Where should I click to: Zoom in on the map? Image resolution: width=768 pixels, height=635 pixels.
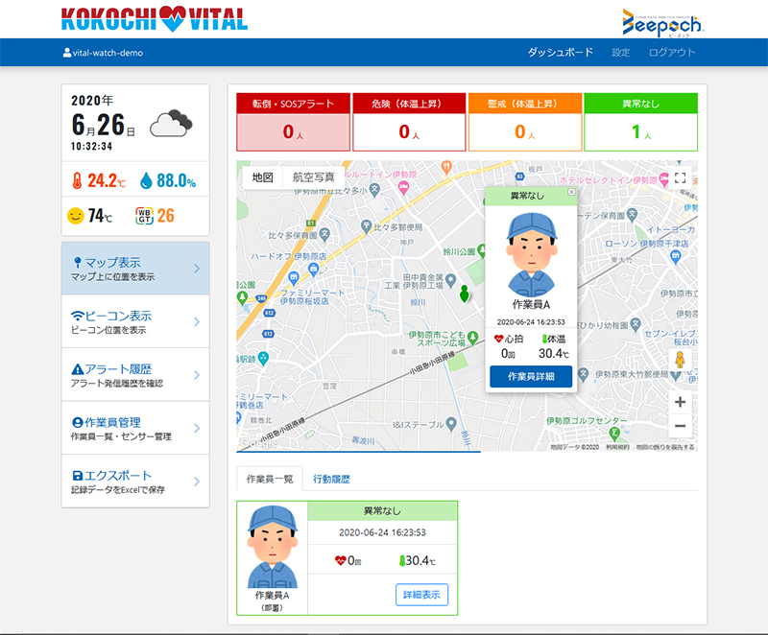[x=680, y=402]
